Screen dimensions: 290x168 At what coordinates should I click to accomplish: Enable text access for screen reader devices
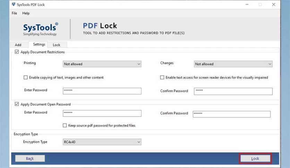click(162, 77)
